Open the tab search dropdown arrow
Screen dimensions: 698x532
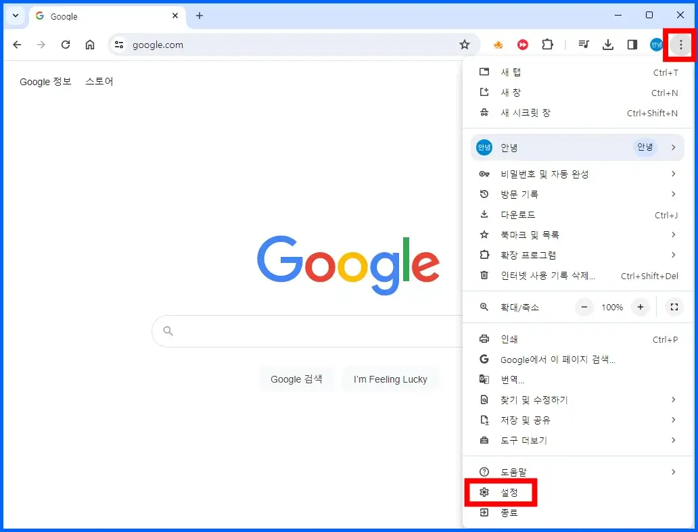[16, 16]
